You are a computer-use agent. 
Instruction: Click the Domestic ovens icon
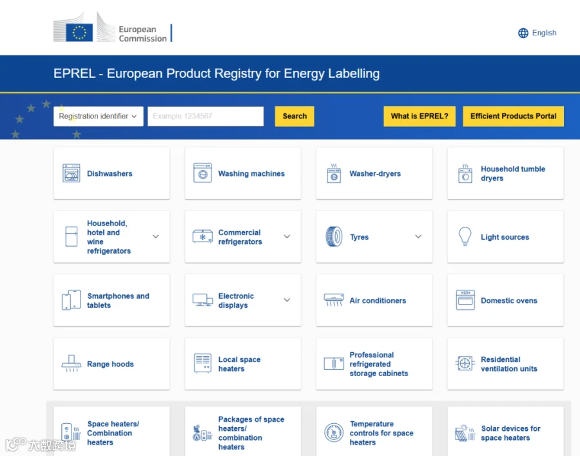pos(465,300)
